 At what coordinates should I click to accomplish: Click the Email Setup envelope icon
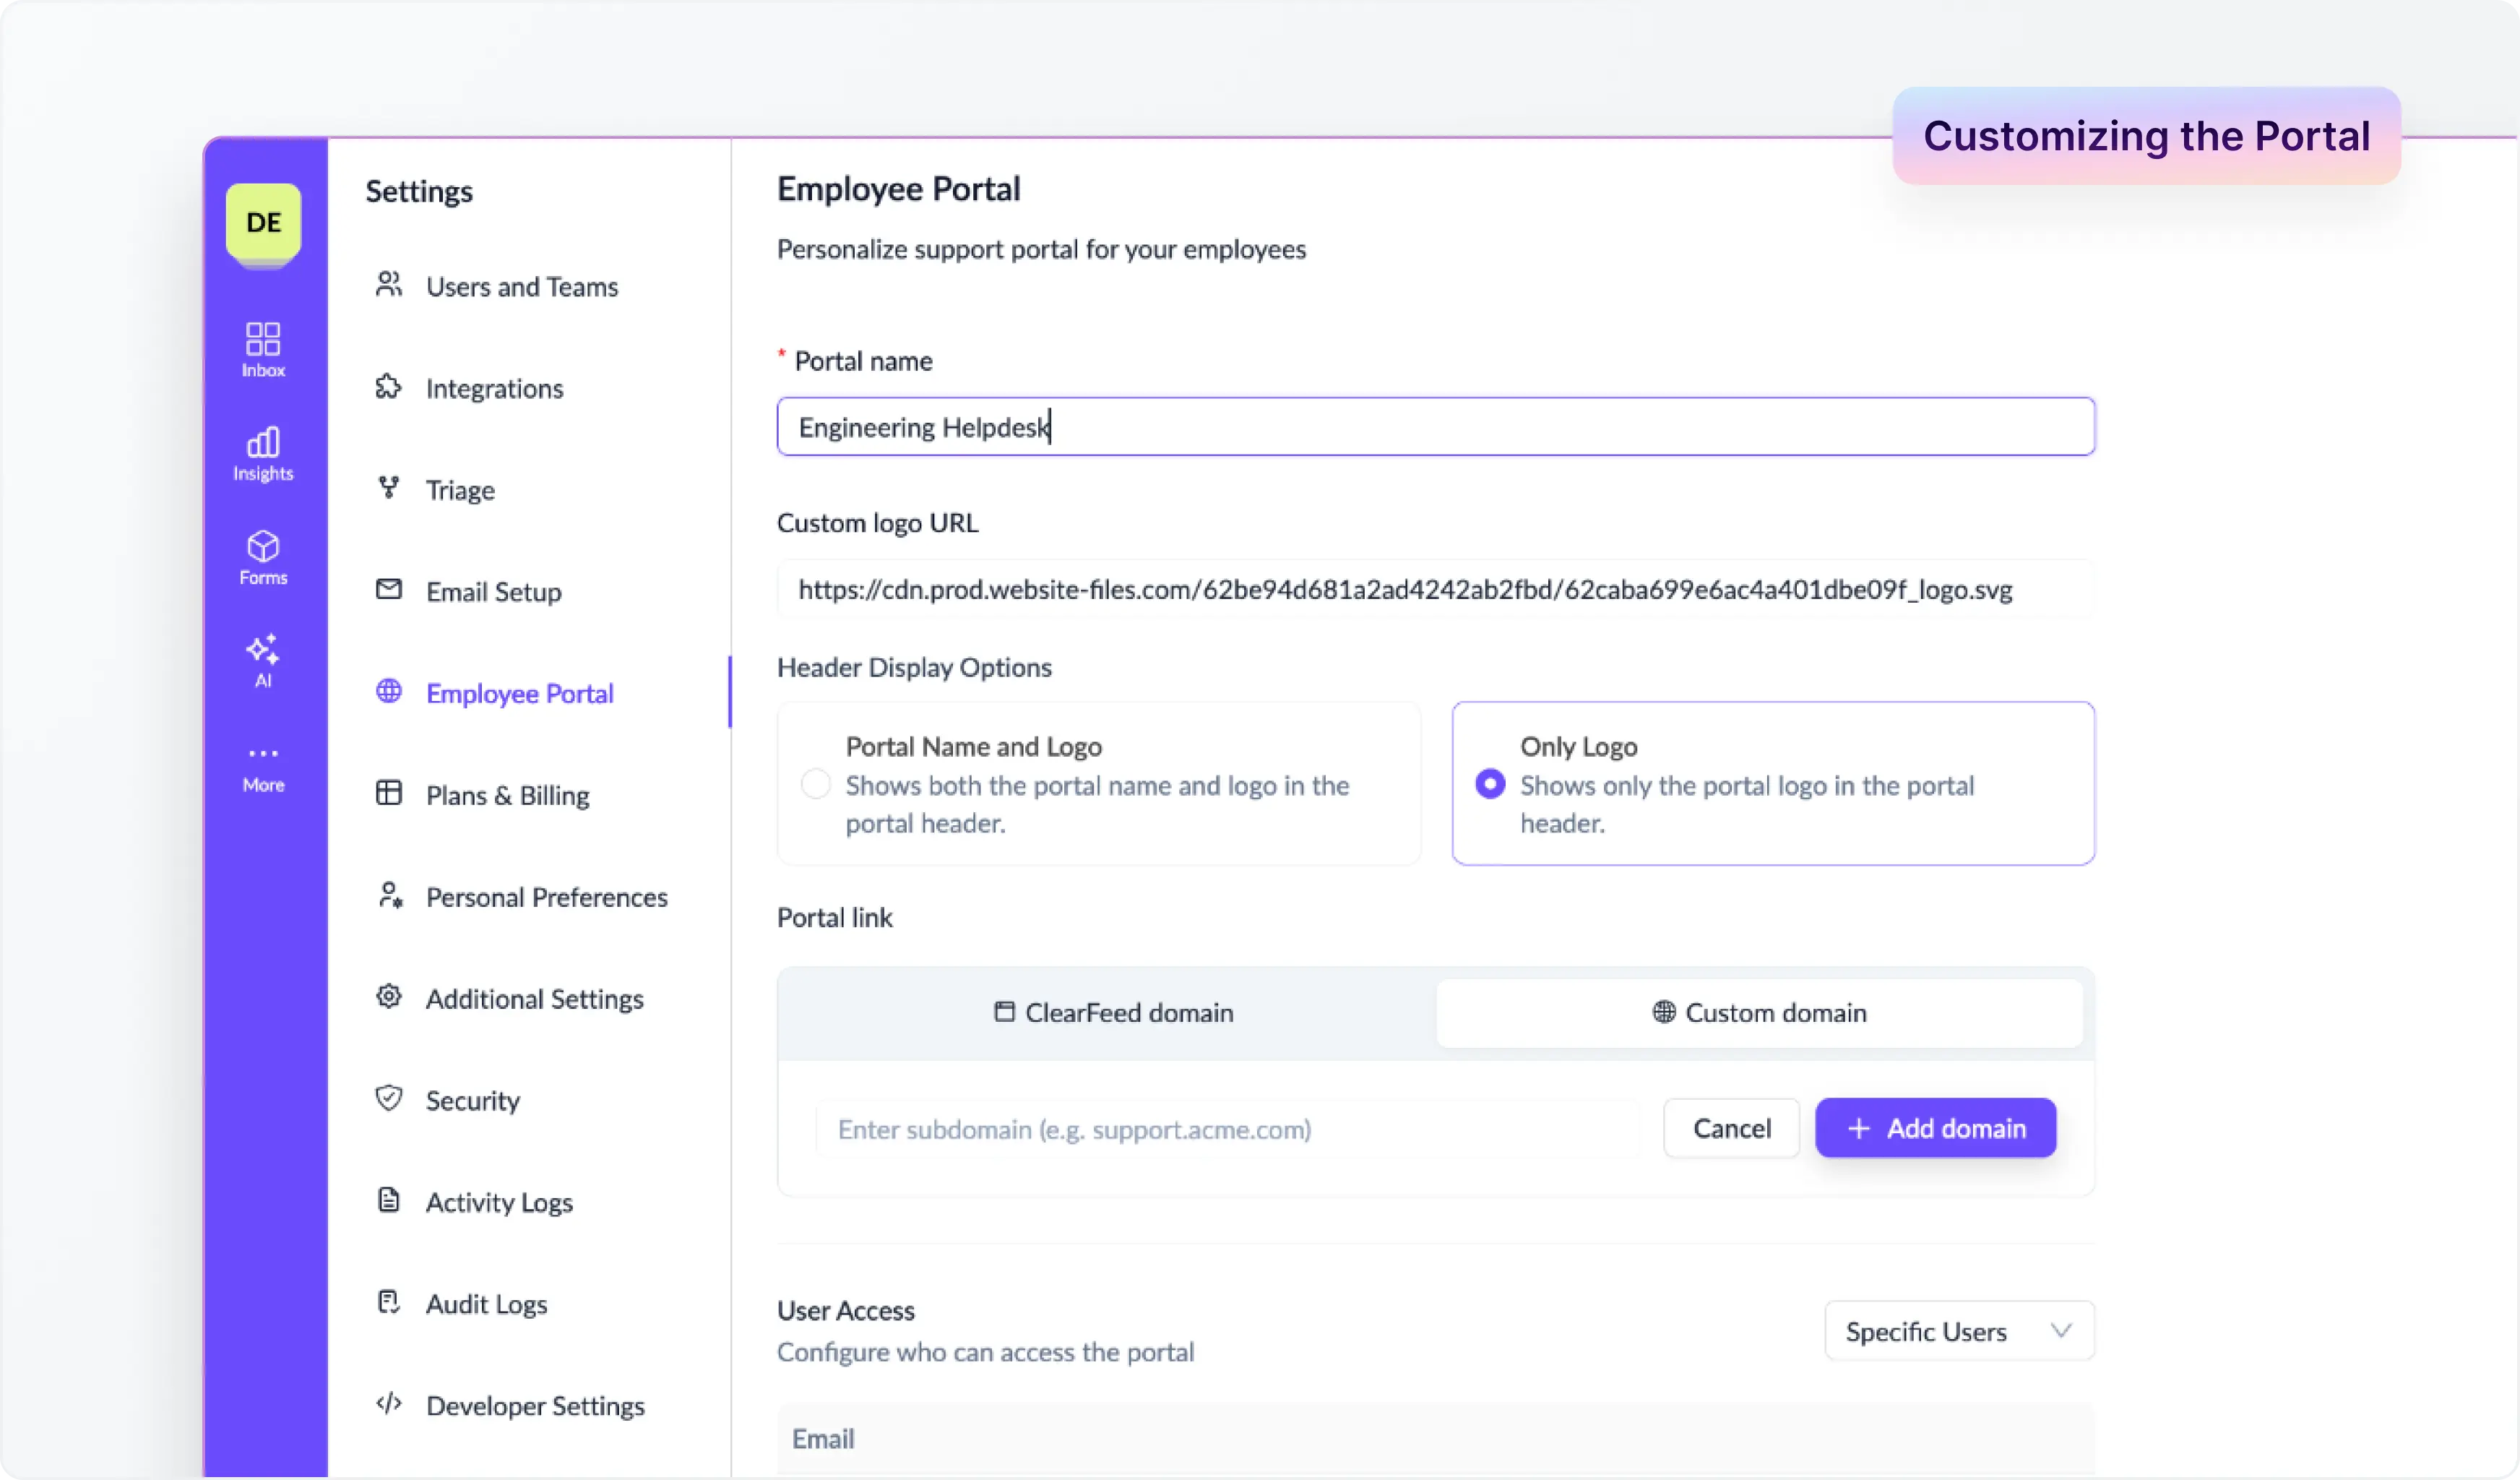click(x=389, y=590)
